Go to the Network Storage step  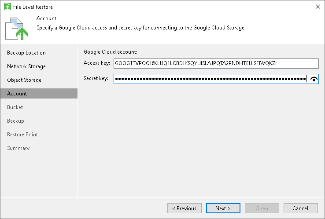(x=26, y=66)
